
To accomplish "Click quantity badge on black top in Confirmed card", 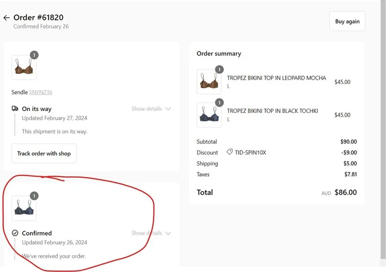I will (34, 196).
